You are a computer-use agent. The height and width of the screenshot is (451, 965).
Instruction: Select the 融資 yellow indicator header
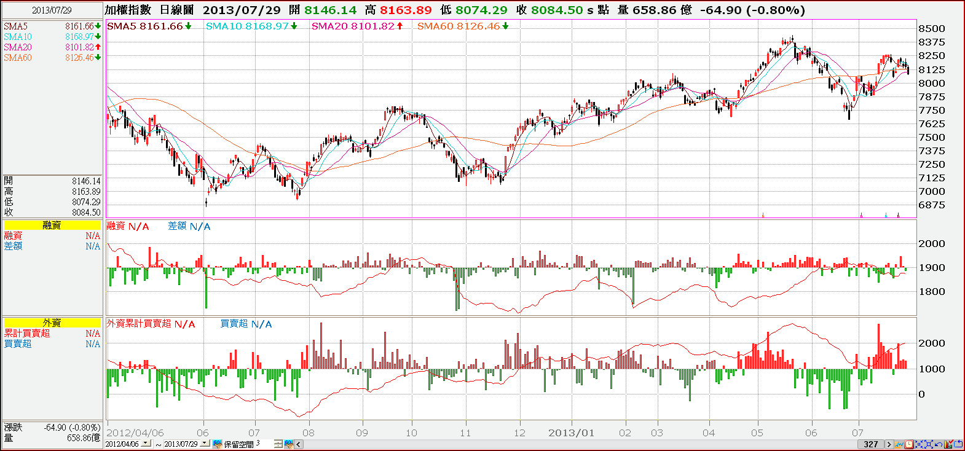tap(52, 225)
